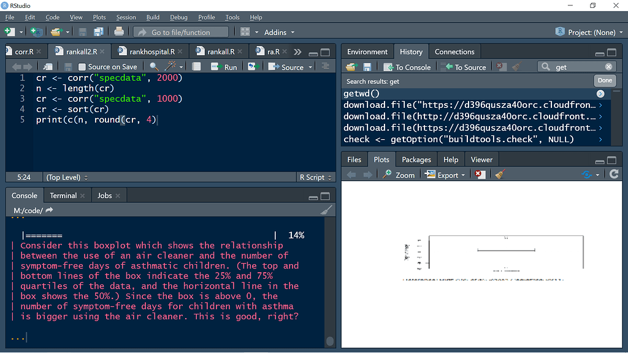Select the magic wand code tools icon

tap(170, 66)
